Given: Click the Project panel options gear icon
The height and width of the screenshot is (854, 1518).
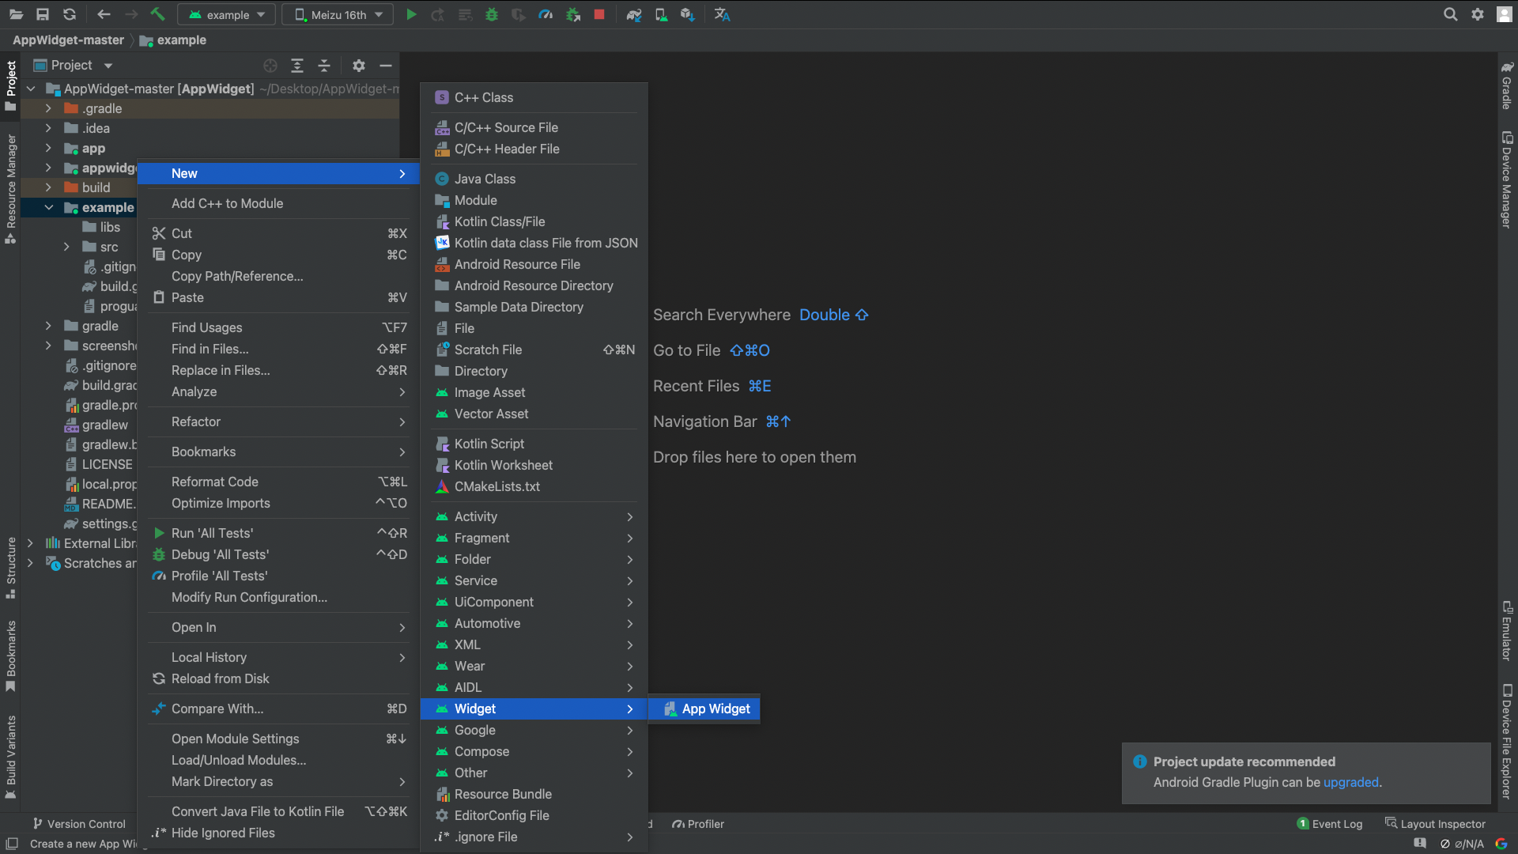Looking at the screenshot, I should (x=359, y=66).
